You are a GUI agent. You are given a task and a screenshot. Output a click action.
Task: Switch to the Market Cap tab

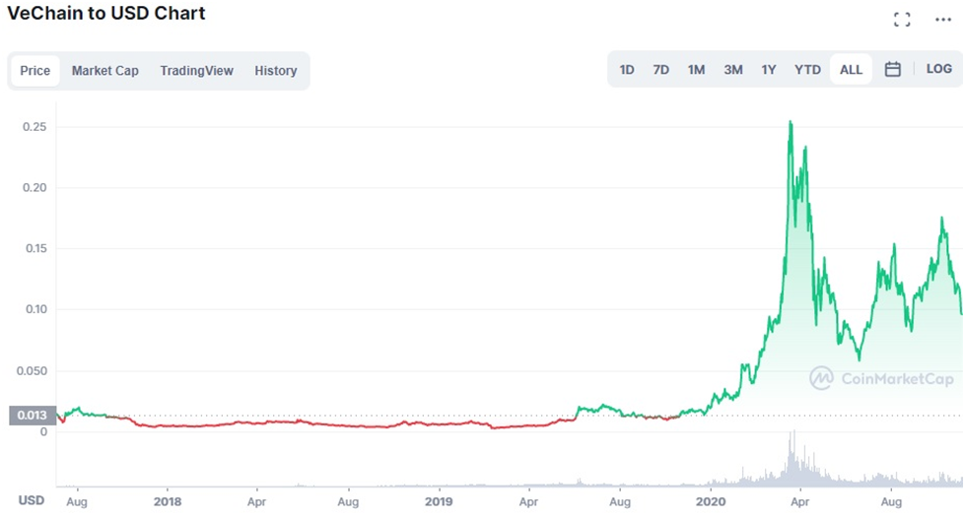pos(105,71)
